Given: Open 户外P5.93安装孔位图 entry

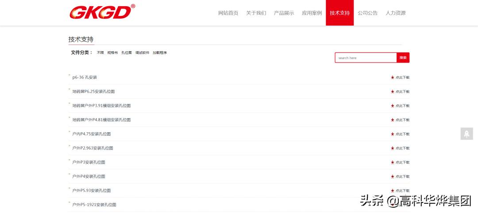Looking at the screenshot, I should pyautogui.click(x=92, y=191).
